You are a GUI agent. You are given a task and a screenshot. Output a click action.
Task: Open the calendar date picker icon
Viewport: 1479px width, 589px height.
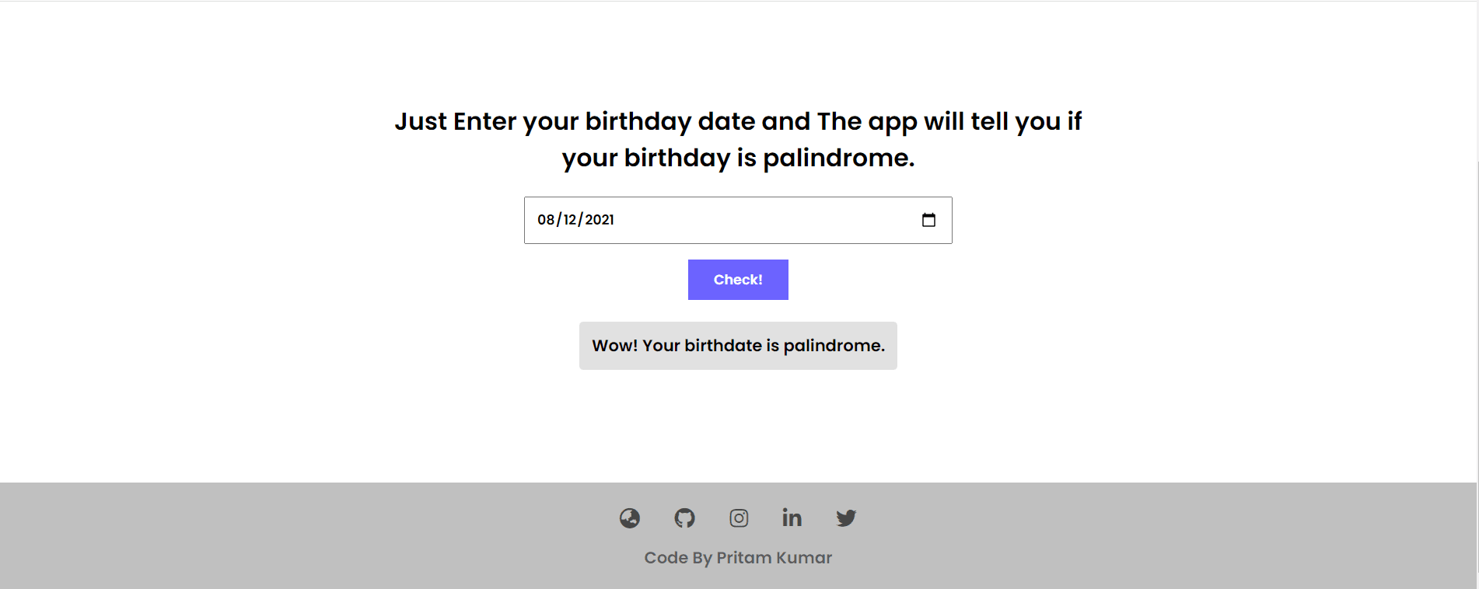click(928, 220)
